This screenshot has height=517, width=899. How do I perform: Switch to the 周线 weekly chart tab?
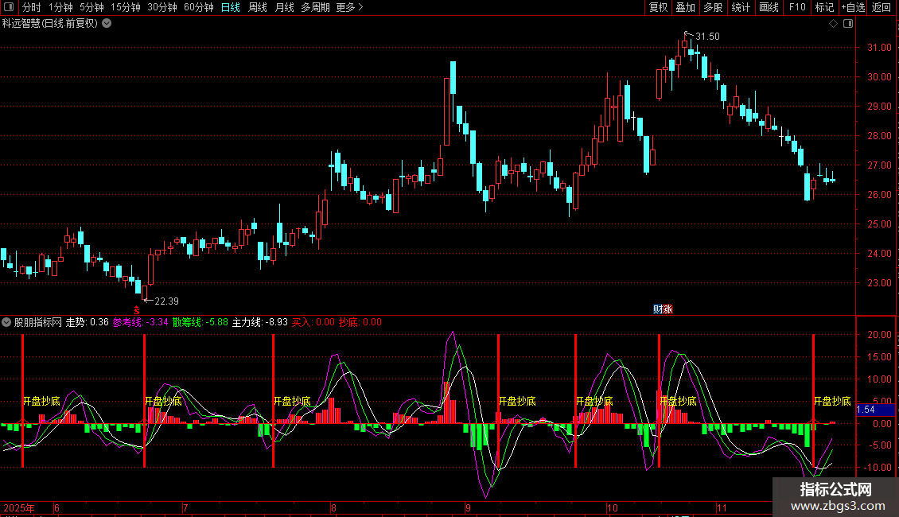pos(258,7)
